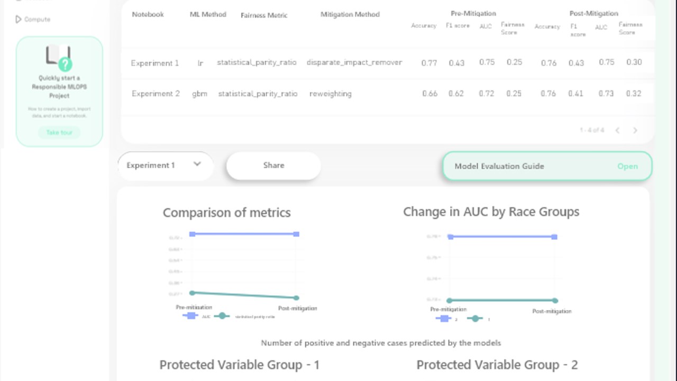Go to the previous table page arrow
The height and width of the screenshot is (381, 677).
click(x=617, y=130)
